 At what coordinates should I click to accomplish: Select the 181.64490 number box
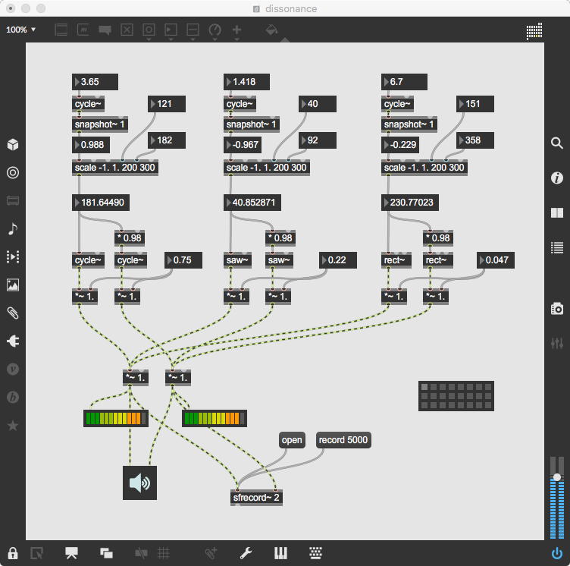click(x=101, y=203)
